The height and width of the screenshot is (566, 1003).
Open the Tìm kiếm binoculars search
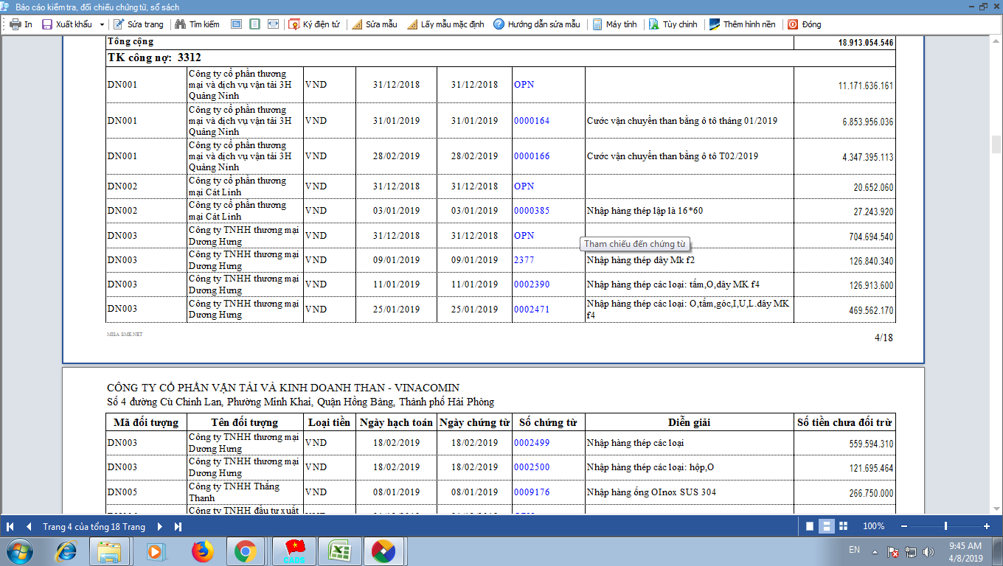[179, 24]
